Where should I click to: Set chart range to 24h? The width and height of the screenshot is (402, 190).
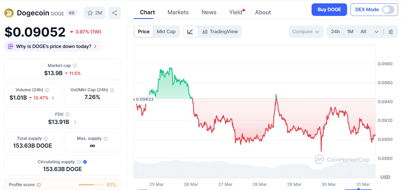(335, 32)
